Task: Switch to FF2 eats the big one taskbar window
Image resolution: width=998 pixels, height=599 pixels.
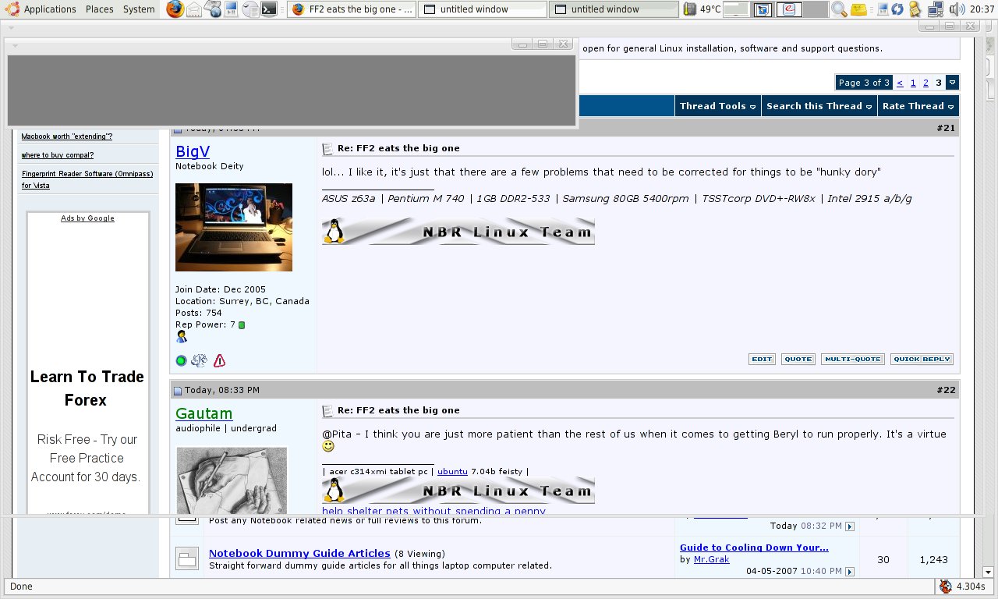Action: coord(352,9)
